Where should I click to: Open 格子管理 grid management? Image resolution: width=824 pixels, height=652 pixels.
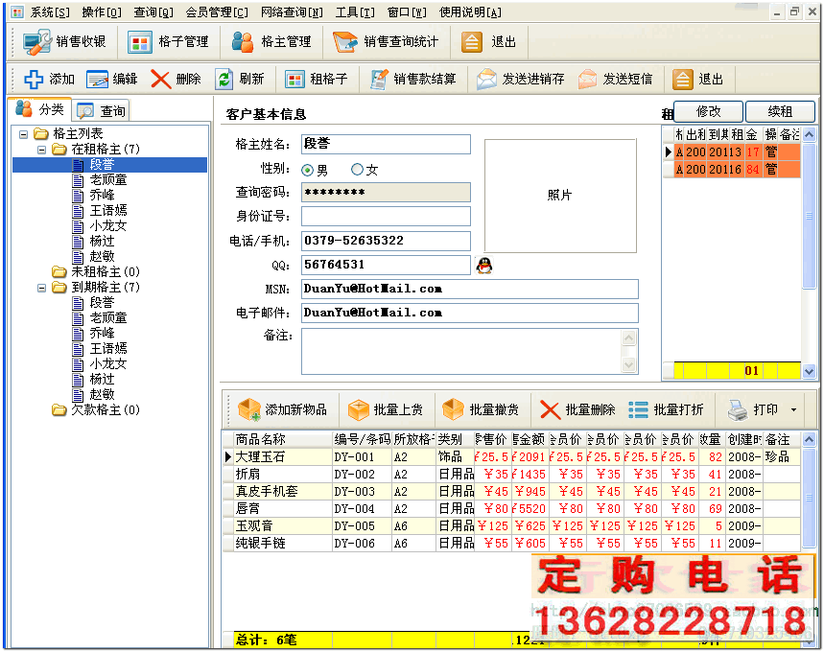168,42
